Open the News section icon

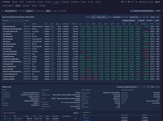(x=14, y=2)
